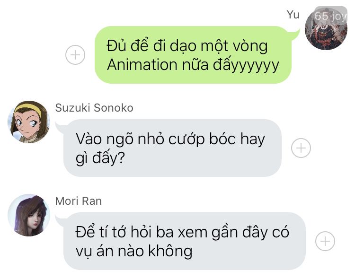Open Yu's profile avatar

click(x=326, y=29)
